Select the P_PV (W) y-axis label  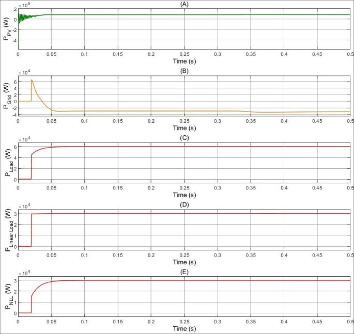click(7, 29)
